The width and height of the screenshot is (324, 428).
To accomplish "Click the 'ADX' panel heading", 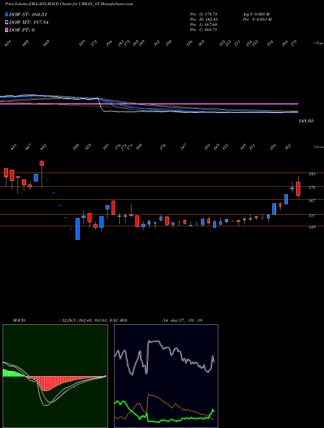I will [x=124, y=320].
